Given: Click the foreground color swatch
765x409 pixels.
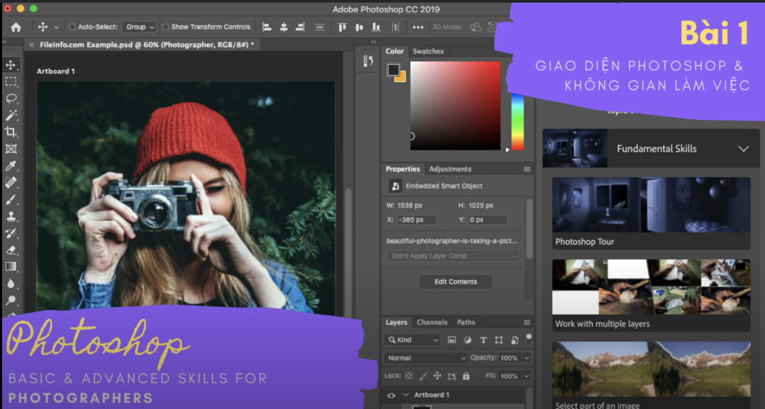Looking at the screenshot, I should point(393,70).
